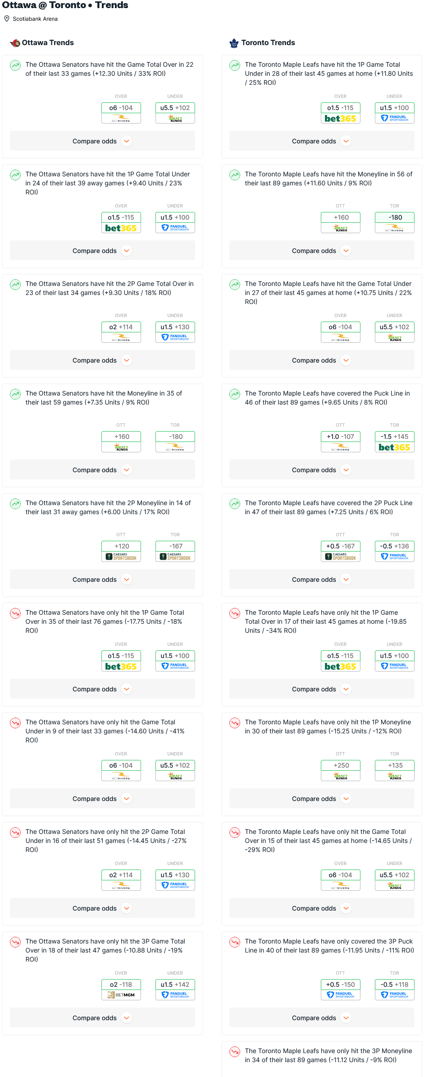424x1077 pixels.
Task: Select Toronto -180 moneyline odds in Toronto Trends
Action: 395,218
